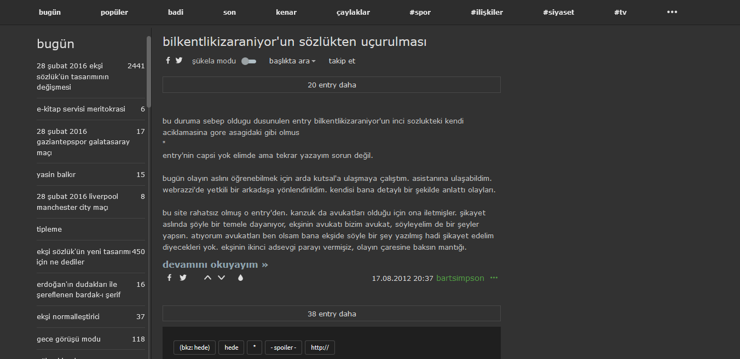Enable şükela modu
Viewport: 740px width, 359px height.
point(248,61)
